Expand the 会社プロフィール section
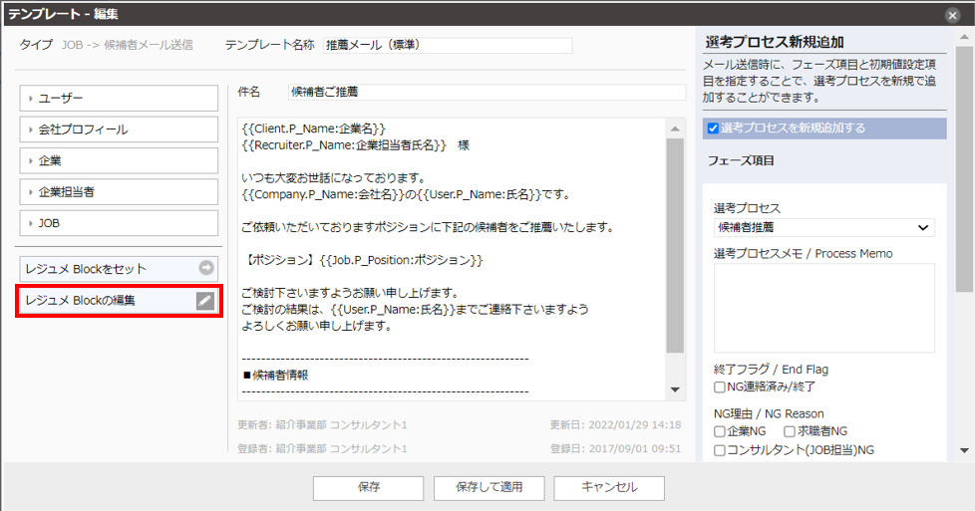This screenshot has height=511, width=975. (x=119, y=129)
